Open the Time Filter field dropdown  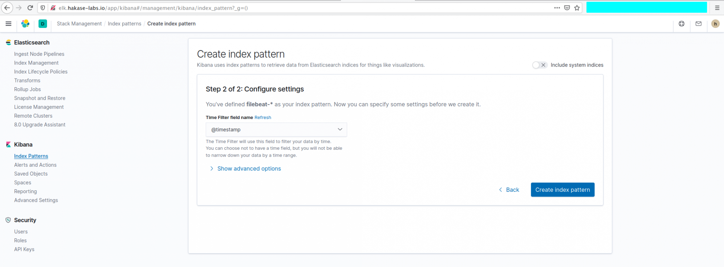click(276, 130)
